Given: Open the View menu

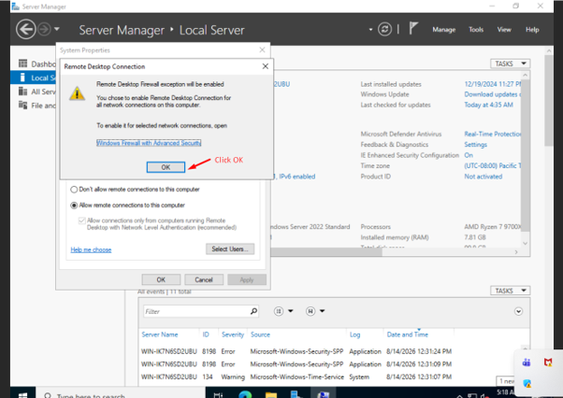Looking at the screenshot, I should [504, 30].
